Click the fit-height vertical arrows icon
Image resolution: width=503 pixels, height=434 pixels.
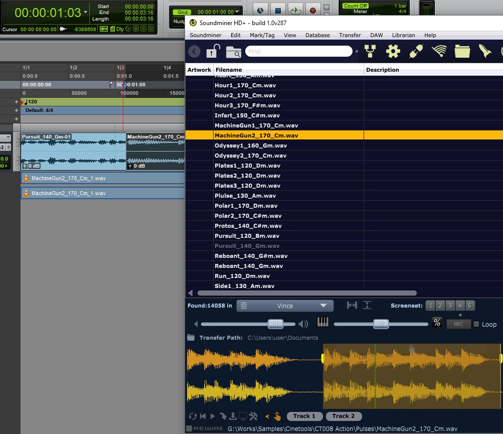[x=367, y=305]
